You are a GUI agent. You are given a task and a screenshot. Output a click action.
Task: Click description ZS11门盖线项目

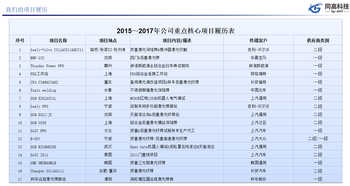point(144,155)
